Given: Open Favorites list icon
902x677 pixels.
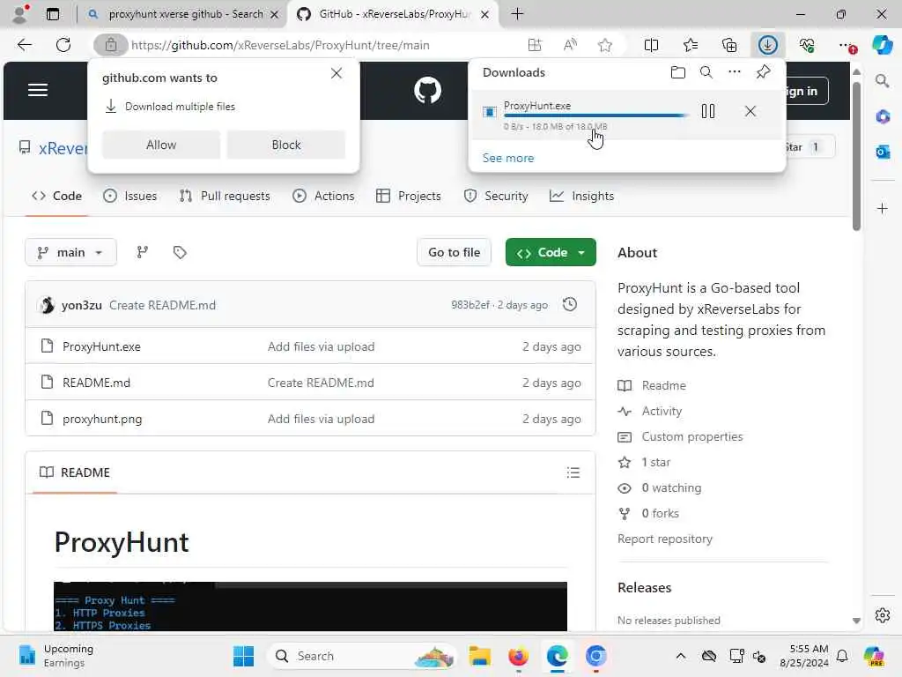Looking at the screenshot, I should [691, 45].
